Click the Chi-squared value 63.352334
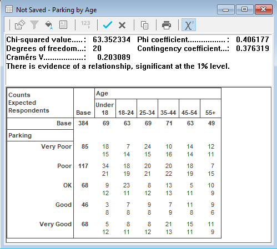Viewport: 277px width, 249px height. point(112,39)
